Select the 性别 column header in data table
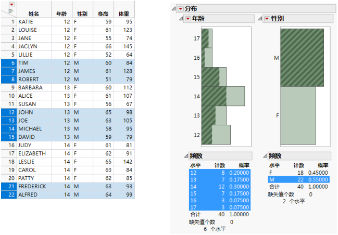Screen dimensions: 338x235 pos(83,9)
